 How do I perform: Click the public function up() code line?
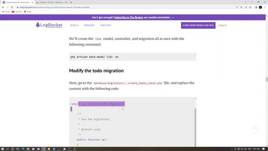(92, 140)
